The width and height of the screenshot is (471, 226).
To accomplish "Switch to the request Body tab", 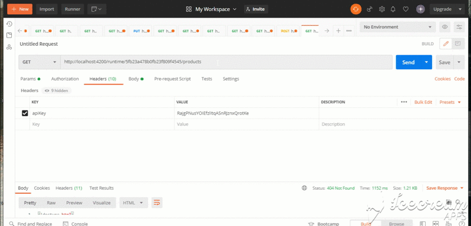I will 136,79.
